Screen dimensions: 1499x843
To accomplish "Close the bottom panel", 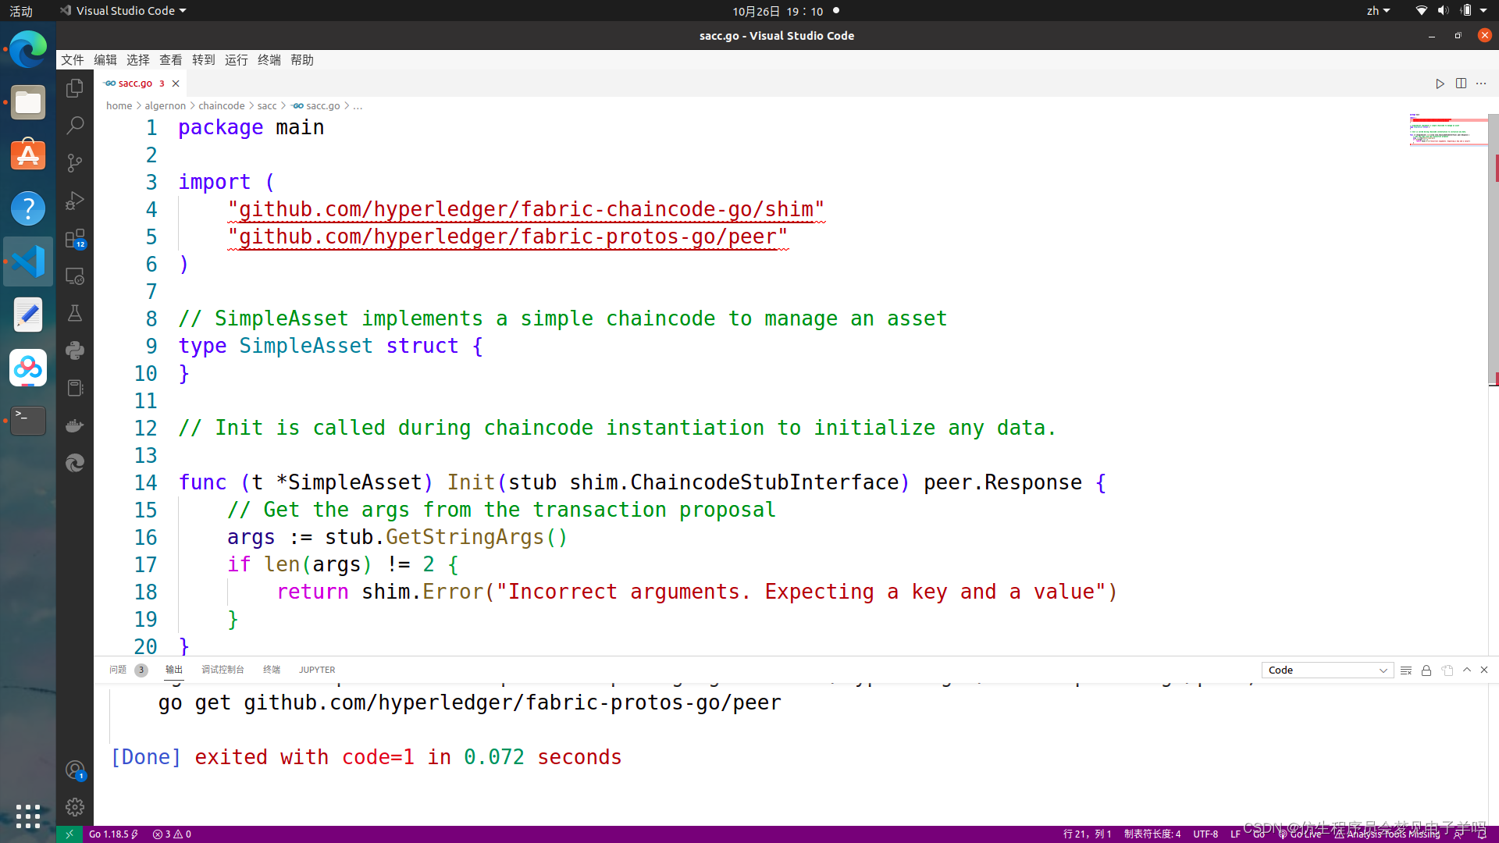I will click(x=1484, y=670).
